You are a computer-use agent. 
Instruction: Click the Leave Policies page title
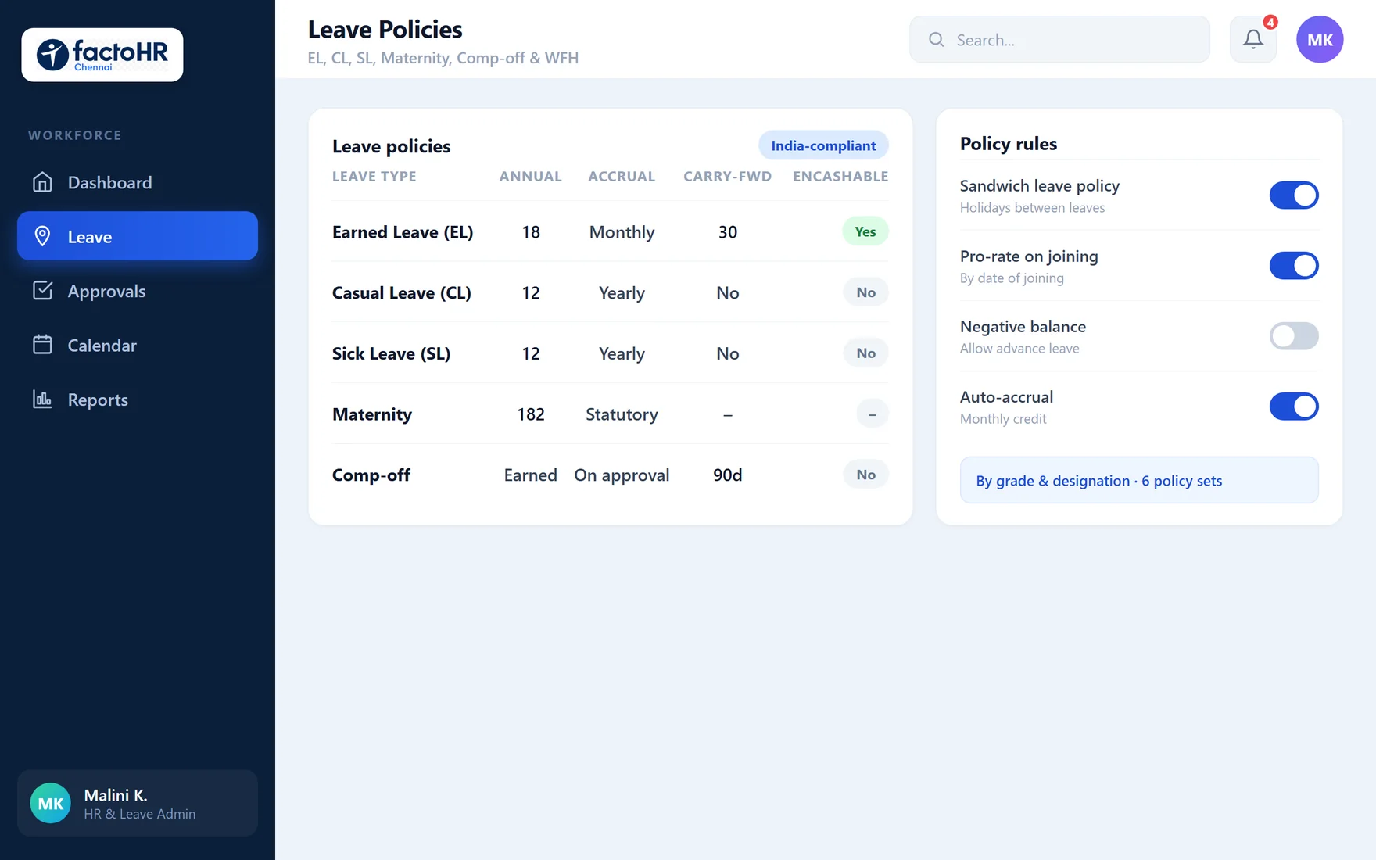[385, 30]
